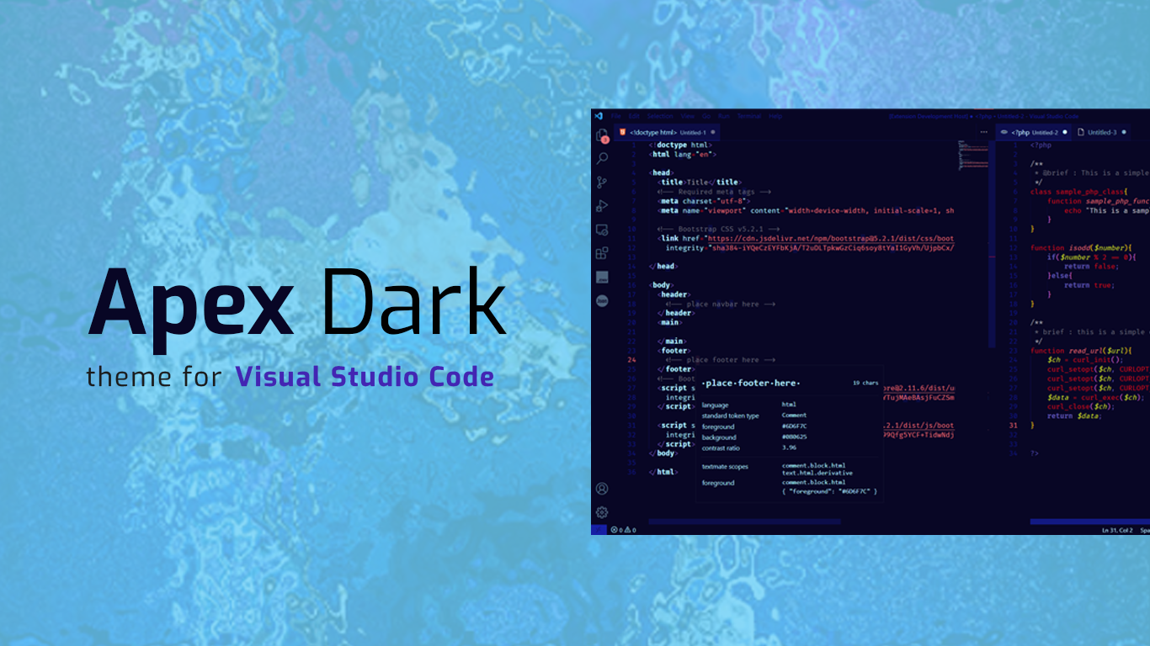
Task: Close Untitled-1 tab via its unsaved dot
Action: pyautogui.click(x=713, y=132)
